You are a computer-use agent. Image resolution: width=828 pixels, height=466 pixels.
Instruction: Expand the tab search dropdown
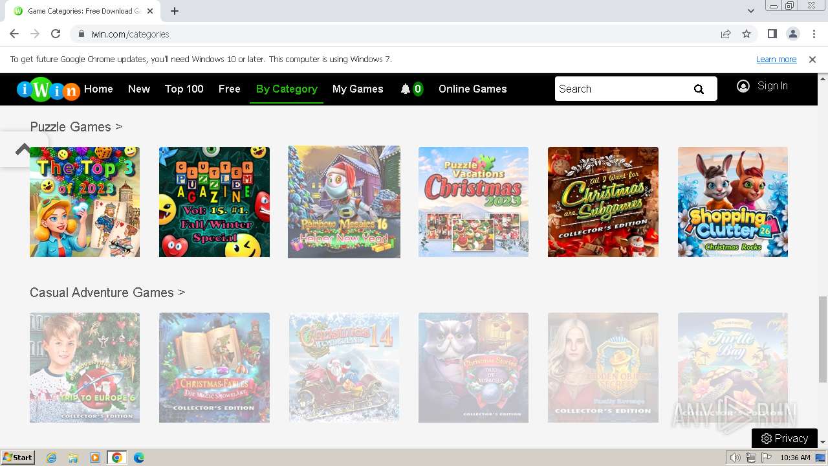(x=751, y=11)
